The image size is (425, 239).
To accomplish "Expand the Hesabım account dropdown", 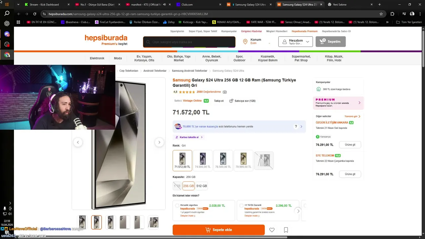I will click(x=296, y=41).
